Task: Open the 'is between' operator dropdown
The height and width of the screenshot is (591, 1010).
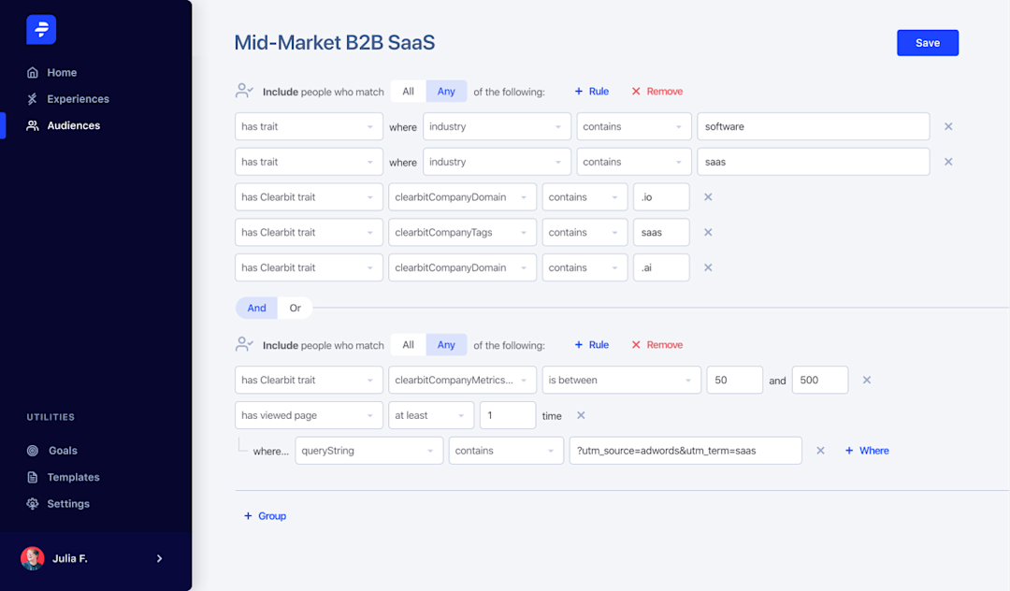Action: pyautogui.click(x=622, y=380)
